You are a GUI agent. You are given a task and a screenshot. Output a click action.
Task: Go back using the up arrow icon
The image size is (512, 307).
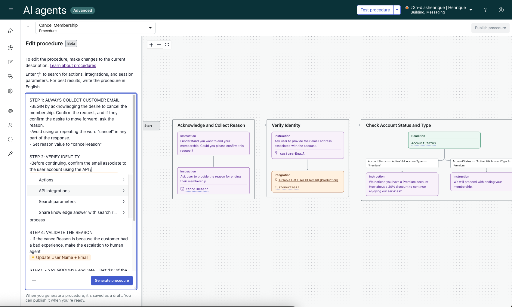[28, 28]
